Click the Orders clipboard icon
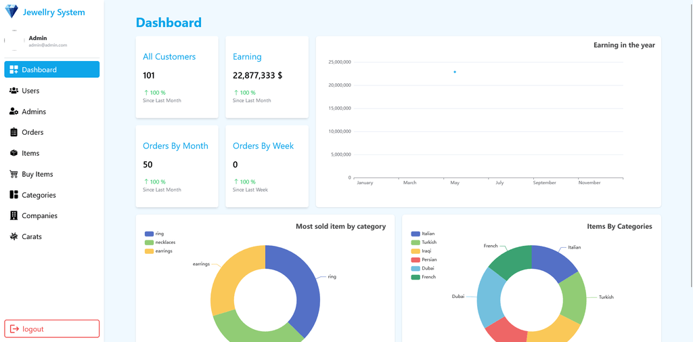This screenshot has height=342, width=693. coord(14,133)
